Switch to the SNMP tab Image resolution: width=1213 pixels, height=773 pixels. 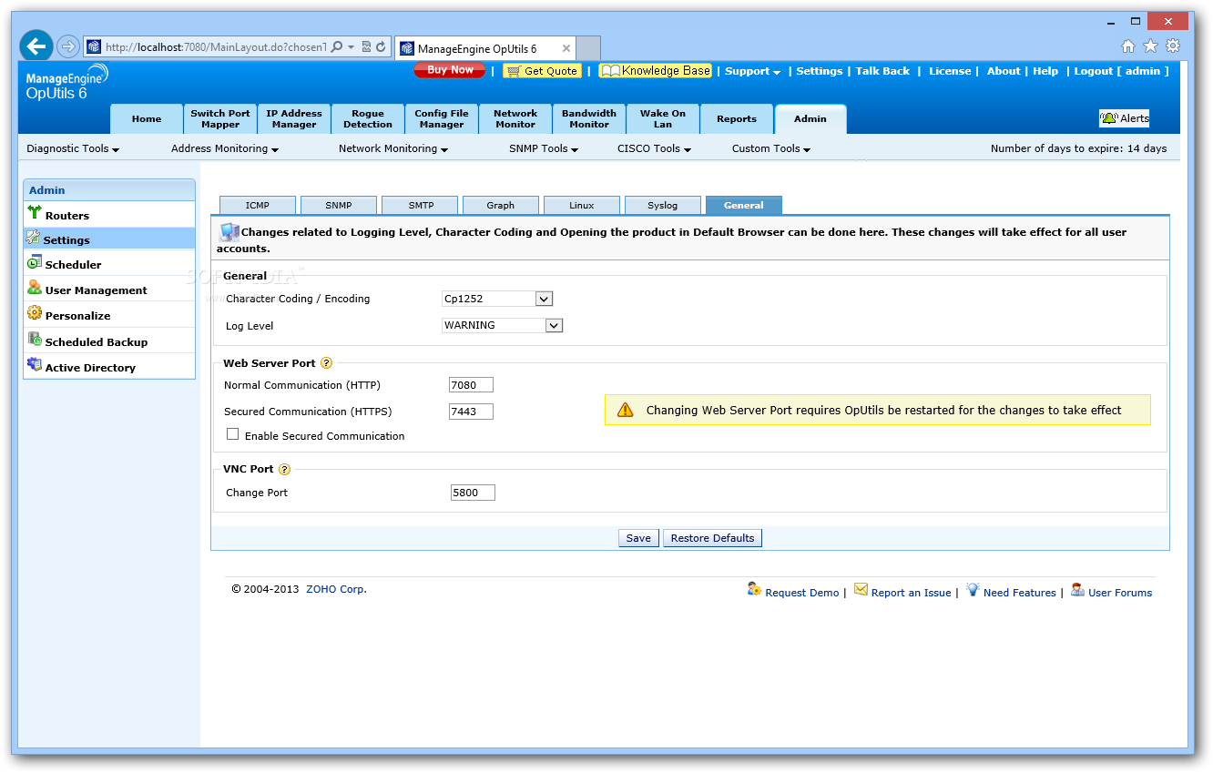point(339,206)
